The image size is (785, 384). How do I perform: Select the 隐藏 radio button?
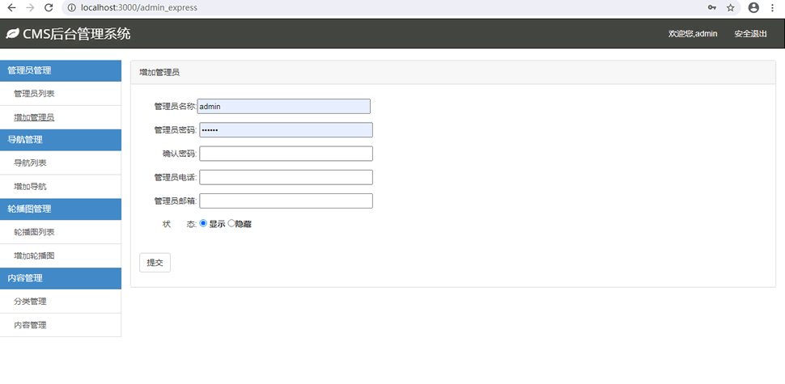[x=231, y=223]
